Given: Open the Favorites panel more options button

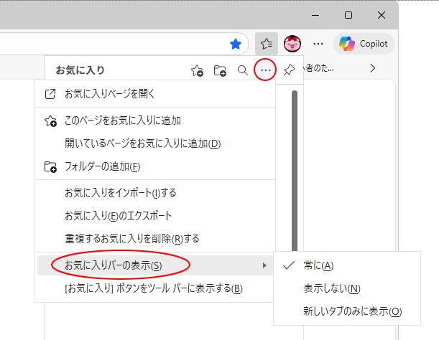Looking at the screenshot, I should tap(265, 70).
